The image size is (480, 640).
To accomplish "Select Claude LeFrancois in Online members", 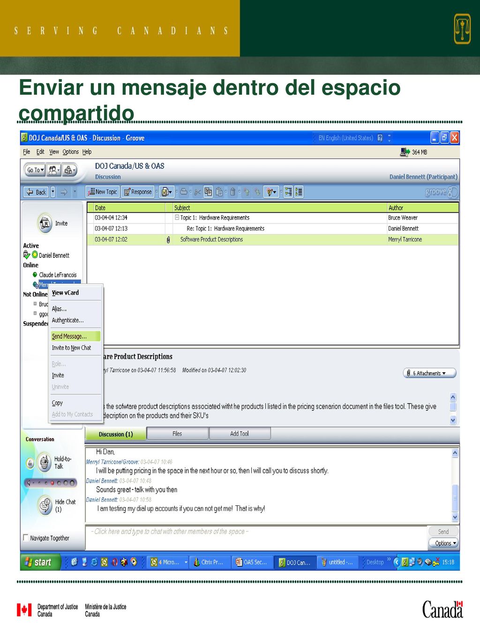I will [x=58, y=275].
